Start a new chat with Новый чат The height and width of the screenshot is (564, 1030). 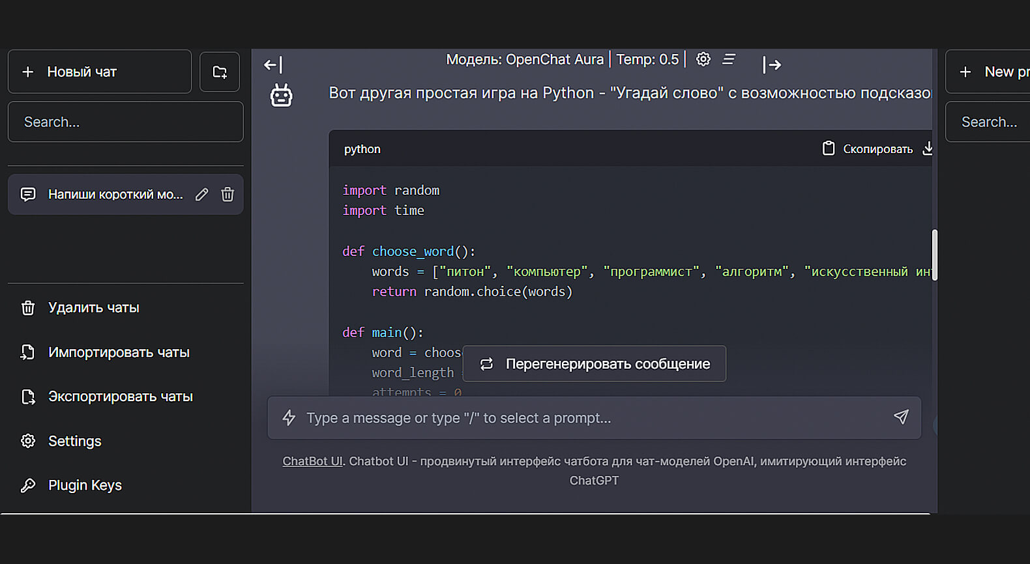point(100,72)
